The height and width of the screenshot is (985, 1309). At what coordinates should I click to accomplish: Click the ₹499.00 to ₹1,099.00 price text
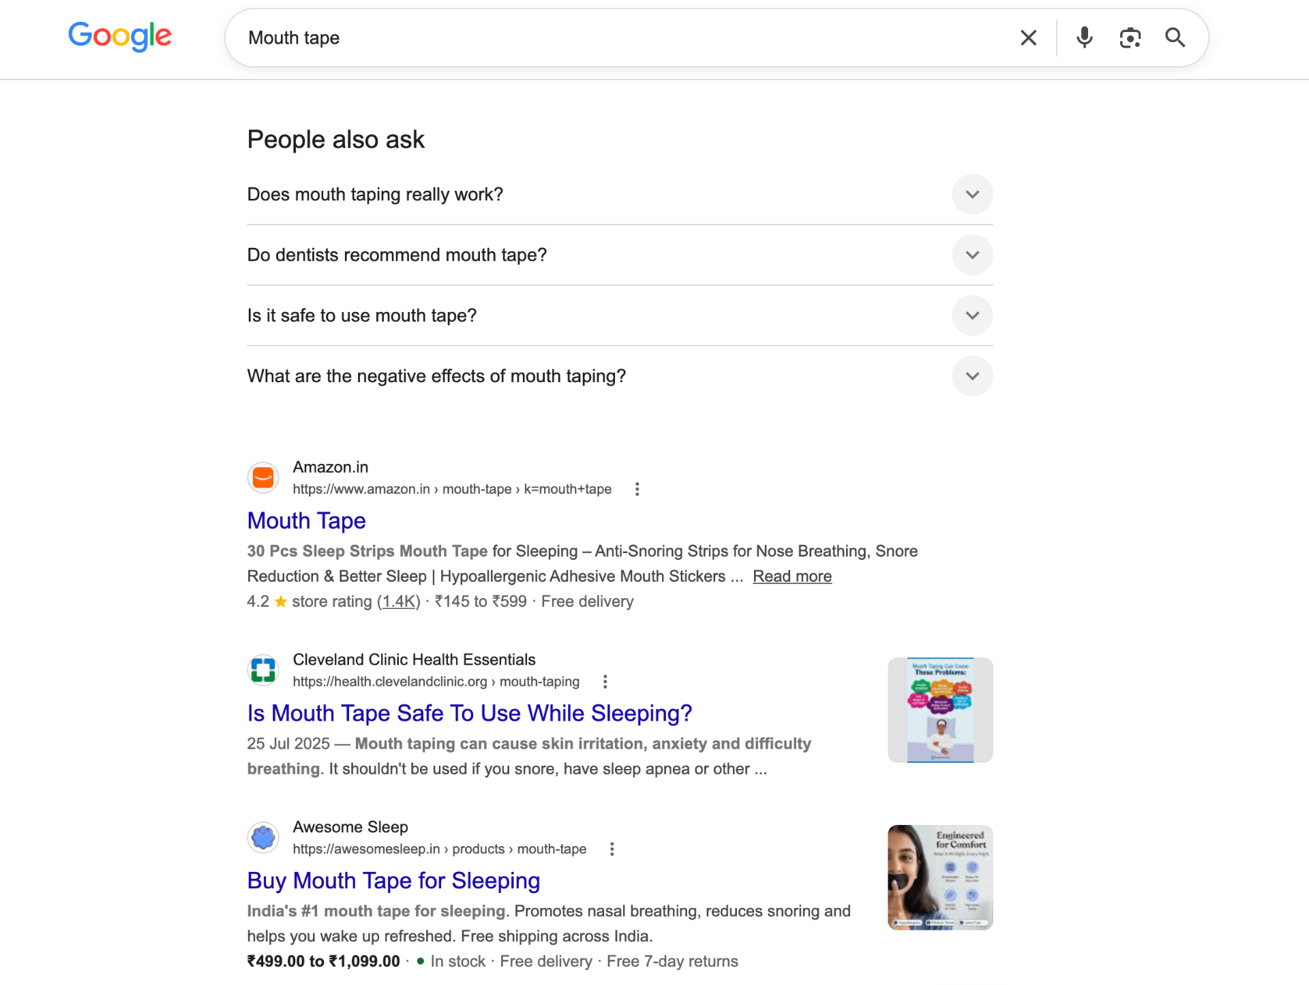pyautogui.click(x=323, y=961)
